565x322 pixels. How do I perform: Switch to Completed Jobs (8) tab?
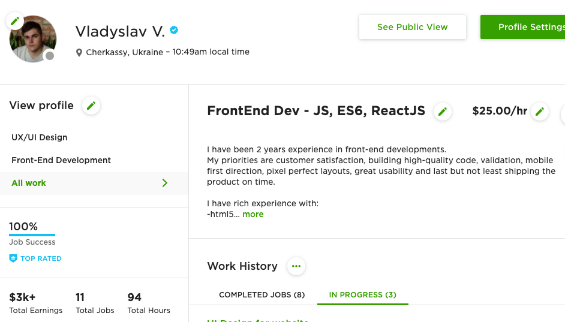click(x=262, y=294)
